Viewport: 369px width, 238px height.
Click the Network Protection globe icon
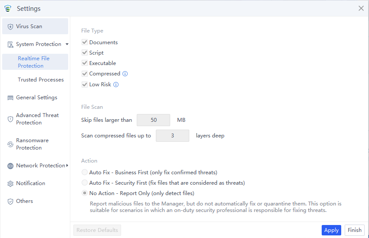pos(10,166)
